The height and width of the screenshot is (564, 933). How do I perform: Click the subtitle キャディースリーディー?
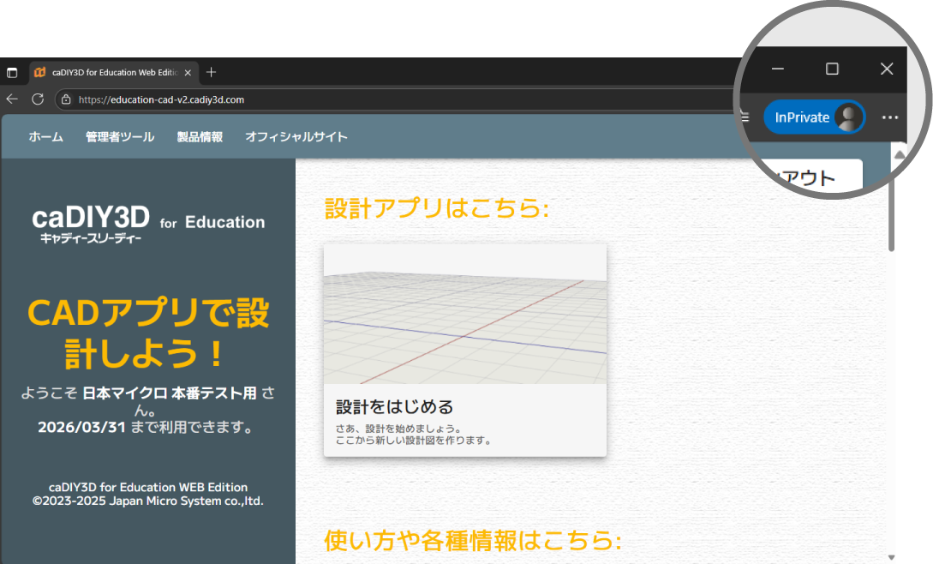[91, 239]
